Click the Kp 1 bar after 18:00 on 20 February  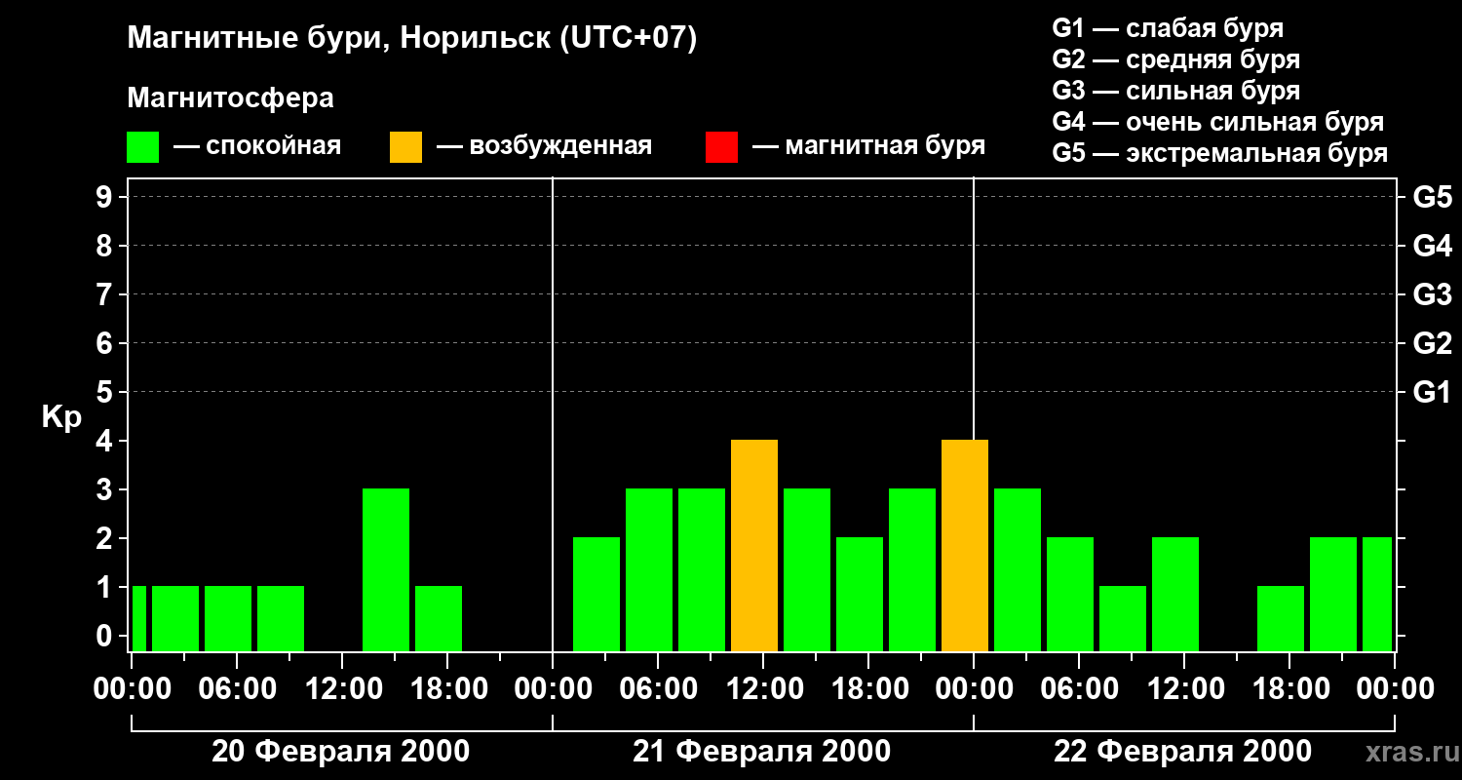[439, 618]
